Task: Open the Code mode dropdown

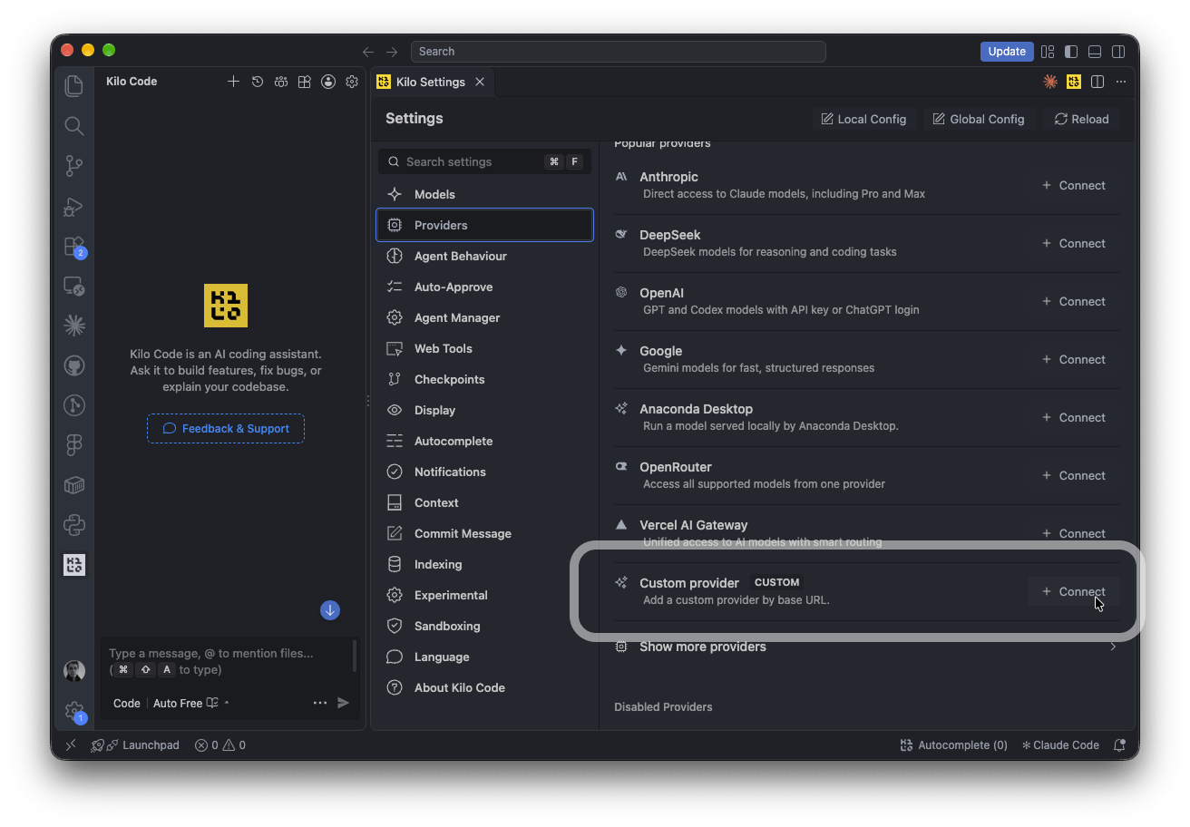Action: (x=127, y=703)
